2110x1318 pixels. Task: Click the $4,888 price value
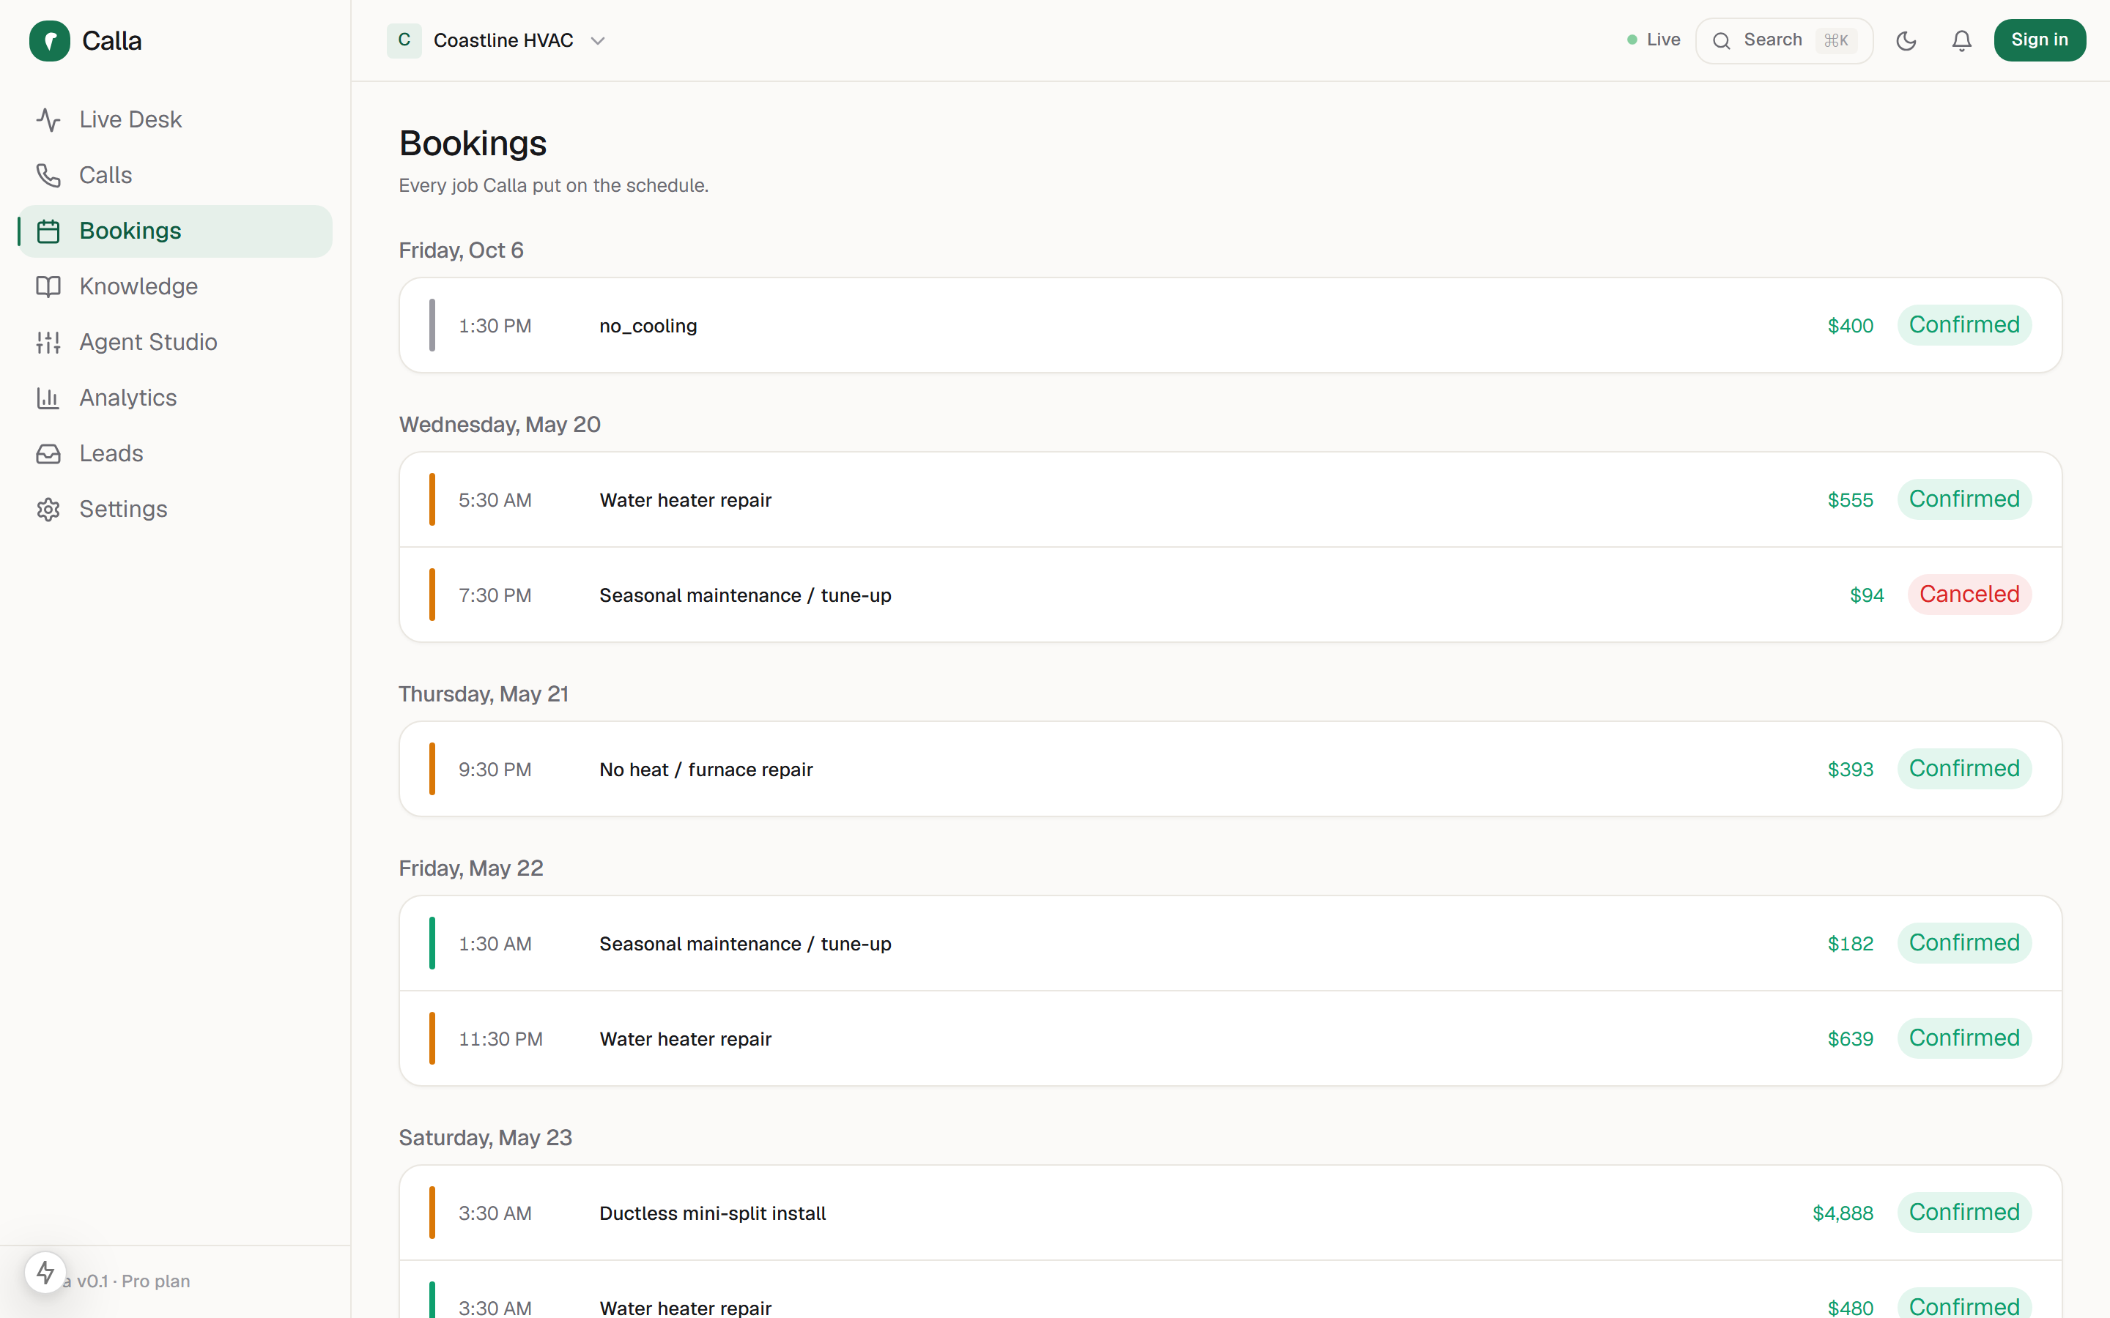pyautogui.click(x=1843, y=1213)
